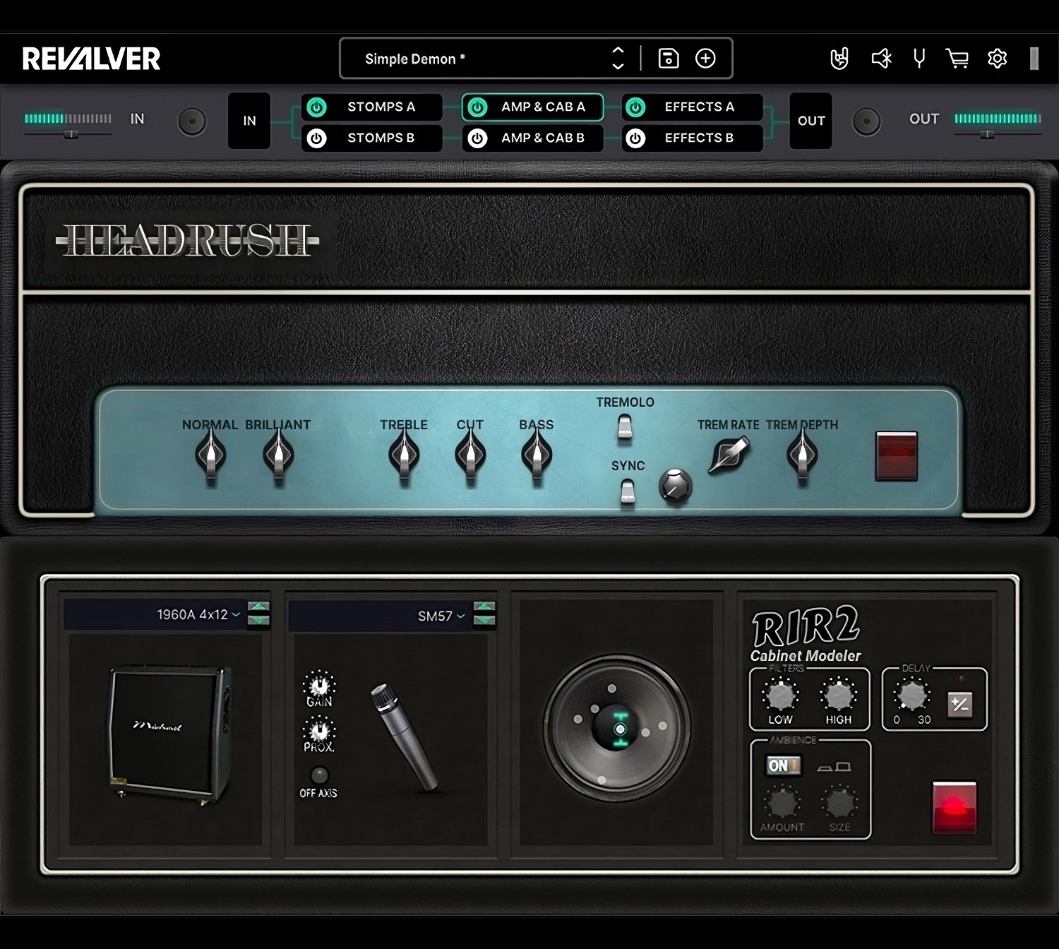Click the OUT routing block
The image size is (1059, 949).
[x=810, y=121]
